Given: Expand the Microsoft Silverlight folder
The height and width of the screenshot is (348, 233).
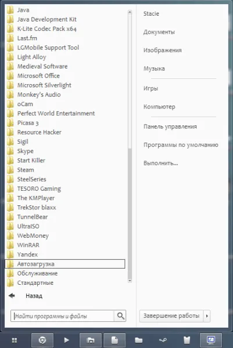Looking at the screenshot, I should (65, 85).
